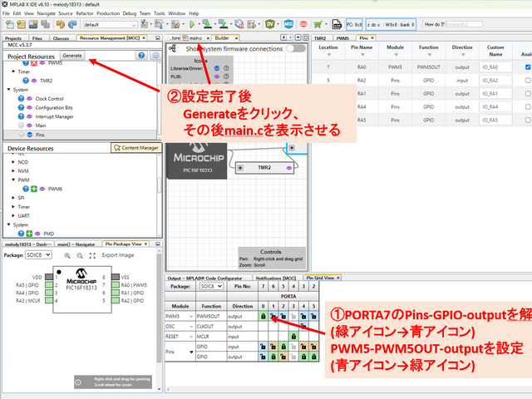Click the Generate button
Viewport: 532px width, 399px height.
tap(72, 56)
